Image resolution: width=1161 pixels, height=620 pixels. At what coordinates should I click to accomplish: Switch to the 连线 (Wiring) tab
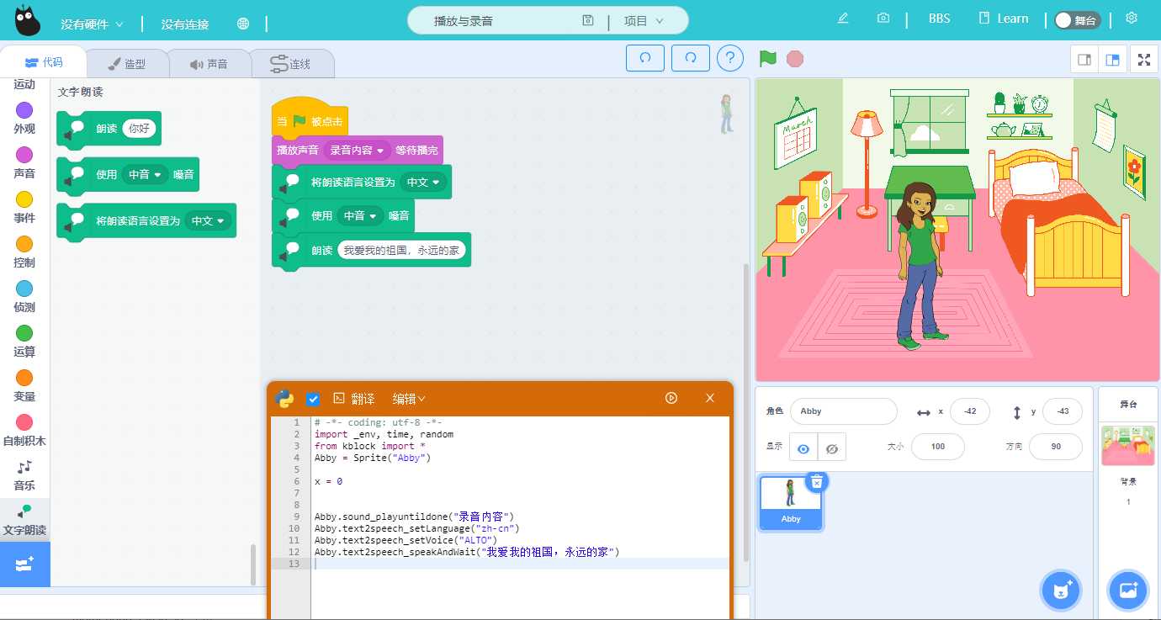pos(291,64)
